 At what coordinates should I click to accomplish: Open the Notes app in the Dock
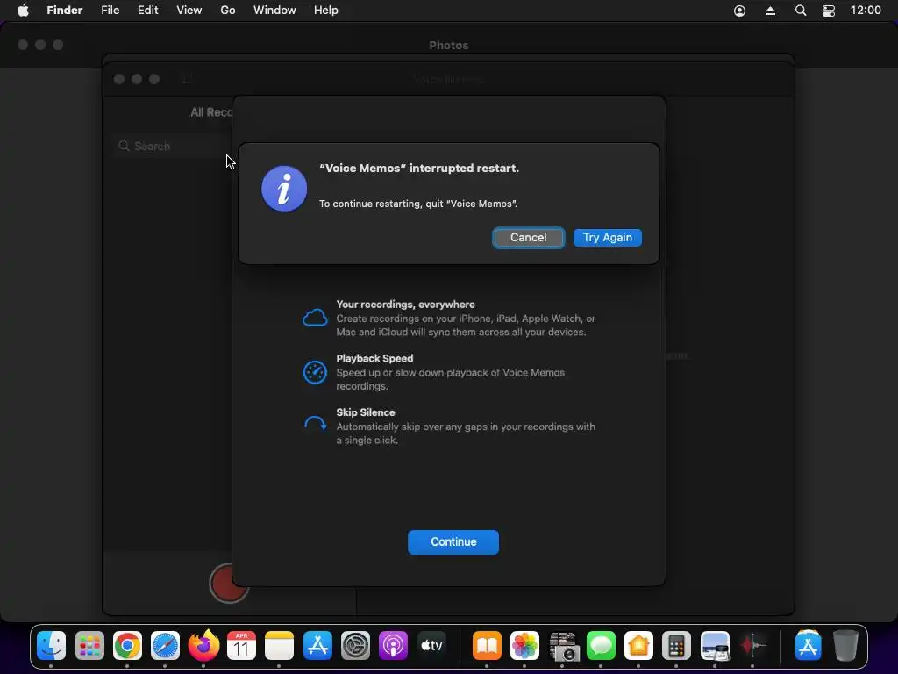279,646
